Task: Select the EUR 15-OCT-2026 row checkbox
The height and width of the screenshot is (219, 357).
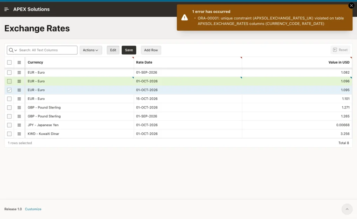Action: point(9,99)
